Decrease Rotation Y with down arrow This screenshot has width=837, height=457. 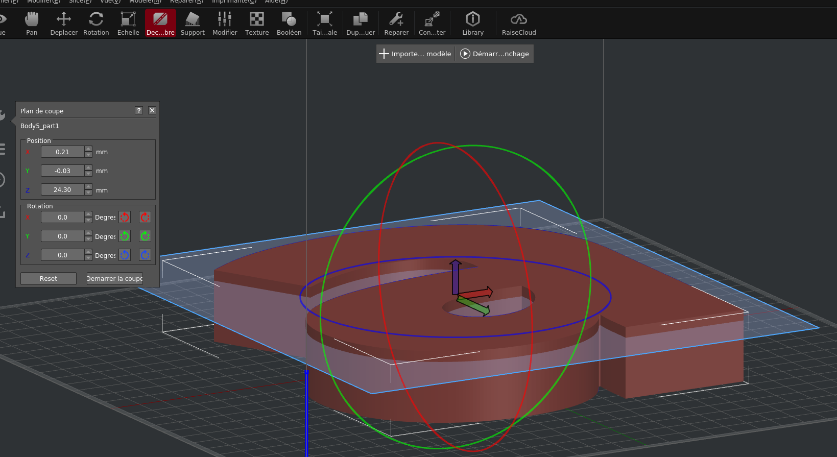88,239
